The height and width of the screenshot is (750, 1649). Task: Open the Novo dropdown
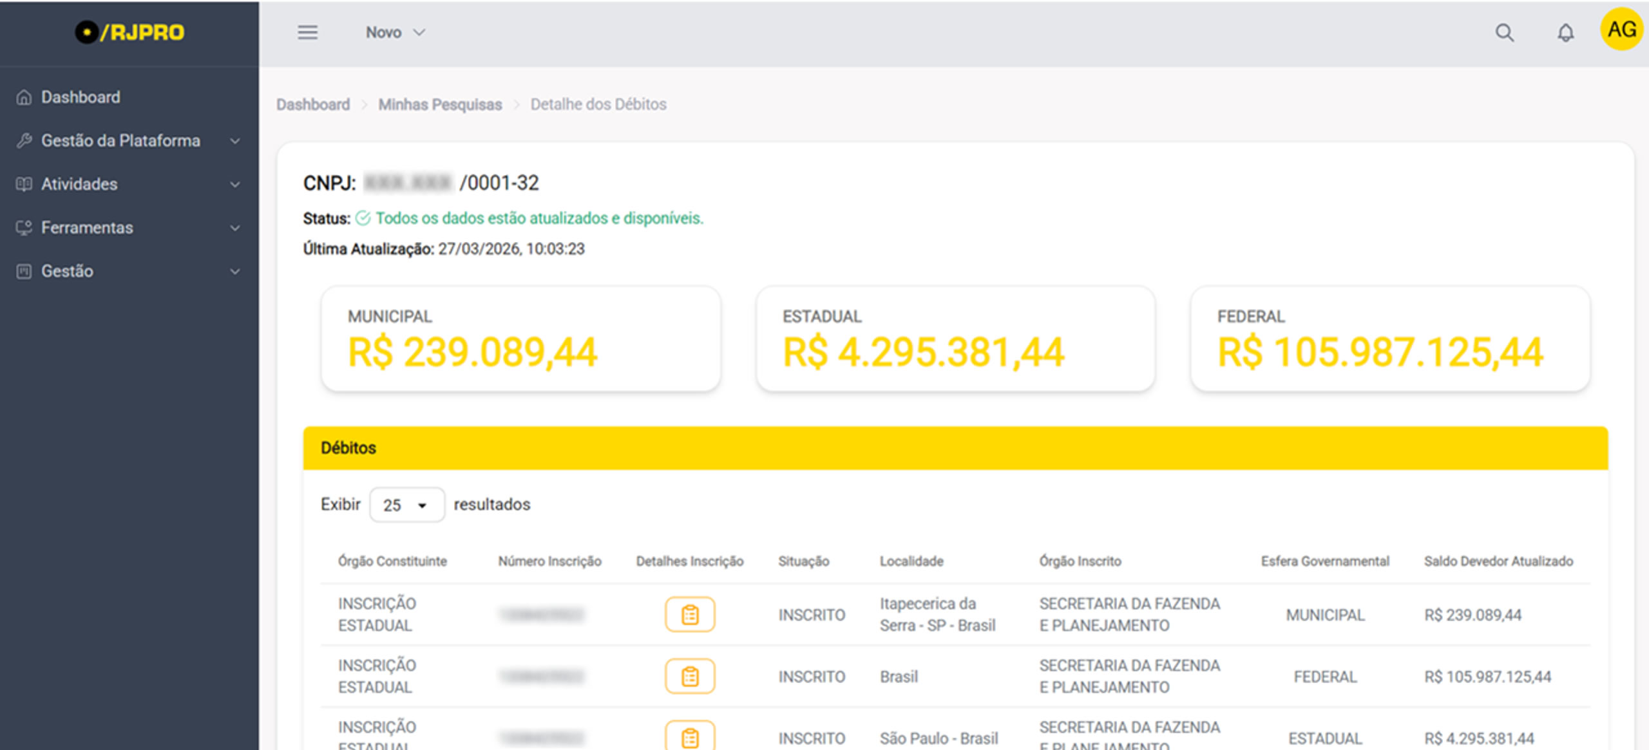point(396,32)
